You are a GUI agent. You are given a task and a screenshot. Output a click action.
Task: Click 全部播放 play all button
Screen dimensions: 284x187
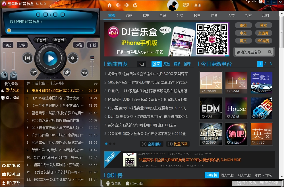152,144
